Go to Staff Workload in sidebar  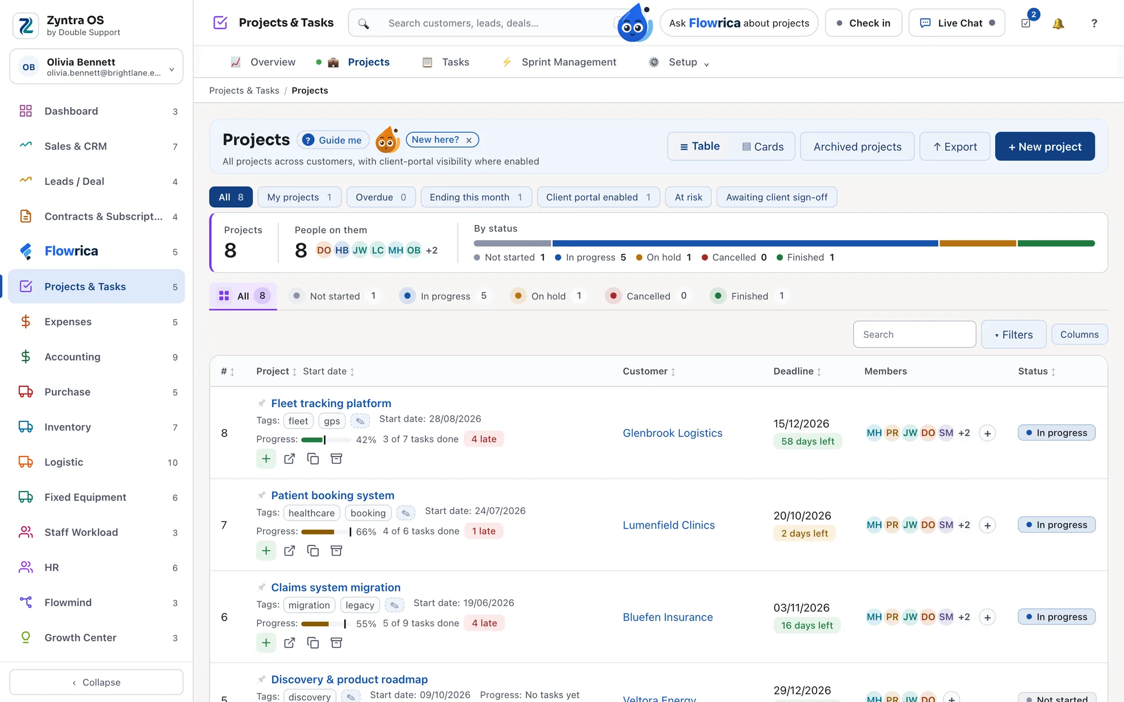pos(97,532)
